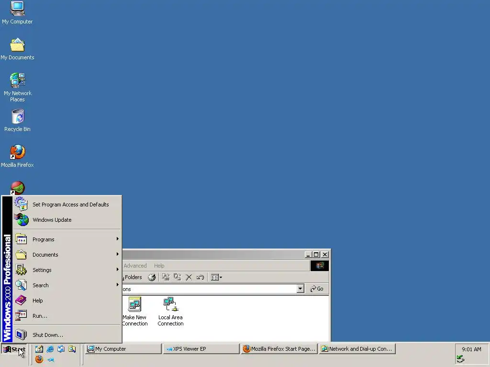Close the Network connections window
This screenshot has height=367, width=490.
(325, 255)
